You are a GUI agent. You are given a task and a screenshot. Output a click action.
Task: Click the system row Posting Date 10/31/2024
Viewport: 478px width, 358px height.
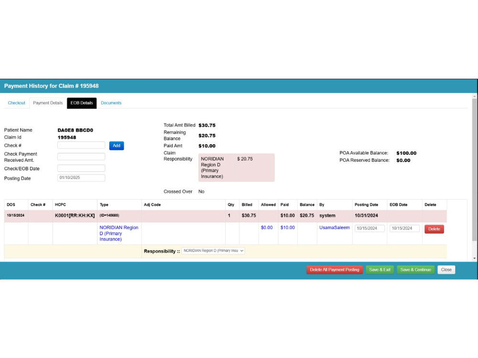click(x=366, y=216)
